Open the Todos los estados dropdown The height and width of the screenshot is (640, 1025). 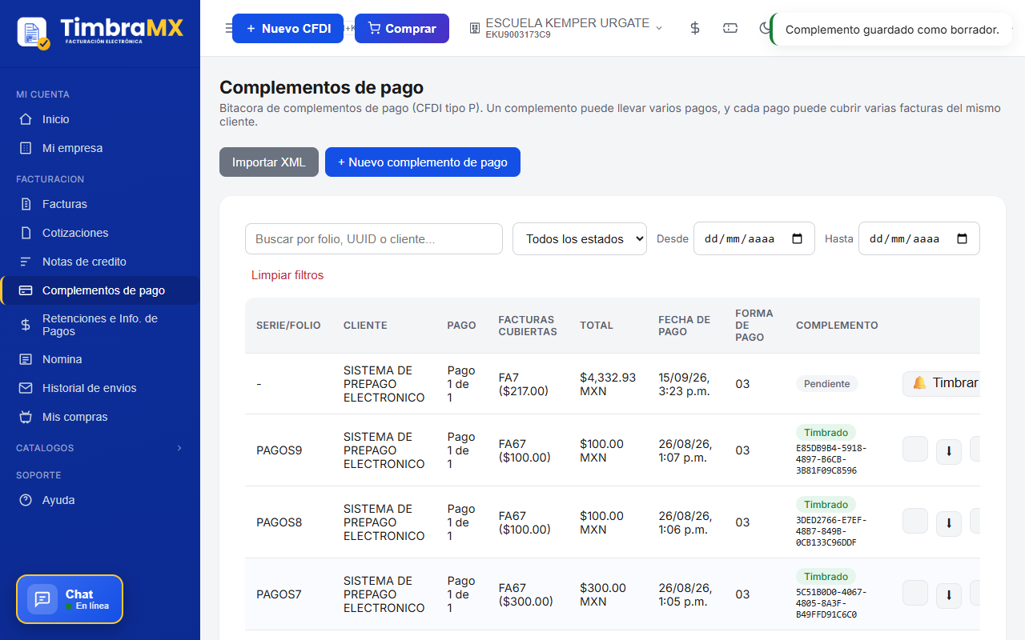(x=580, y=238)
